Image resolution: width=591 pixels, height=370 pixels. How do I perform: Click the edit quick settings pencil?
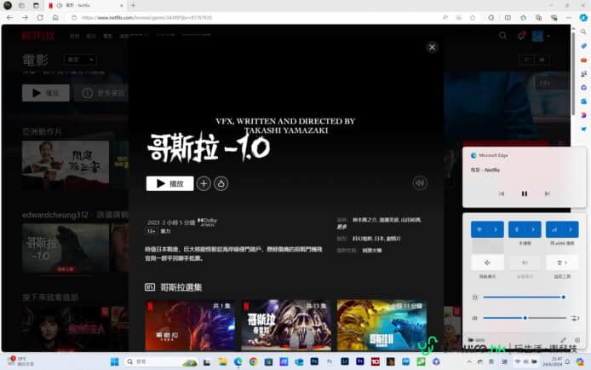tap(563, 340)
